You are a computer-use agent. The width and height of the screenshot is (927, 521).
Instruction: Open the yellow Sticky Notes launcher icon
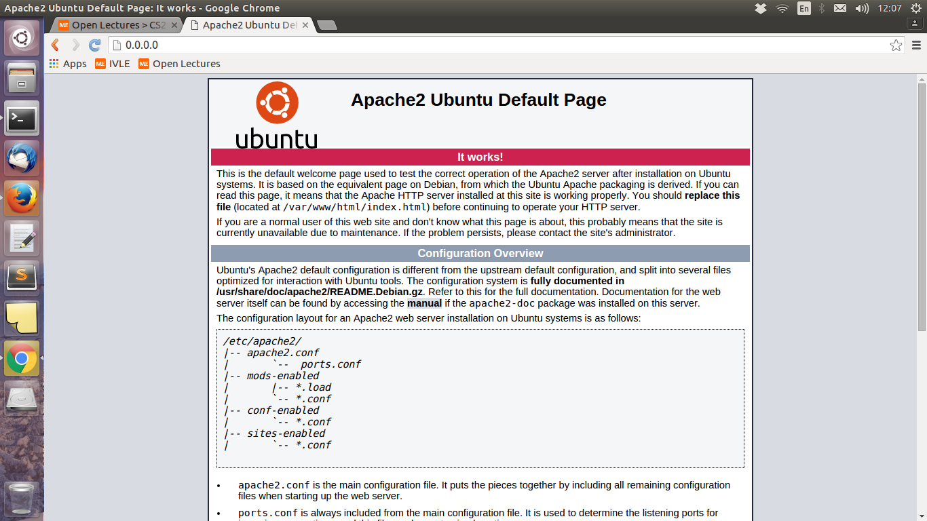22,318
